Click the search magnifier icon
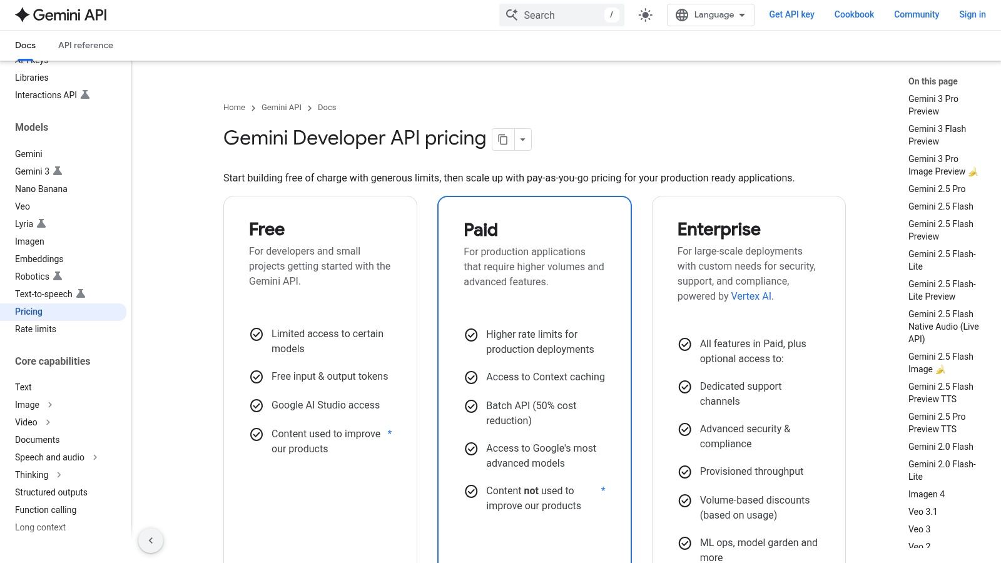This screenshot has width=1001, height=563. pos(512,15)
